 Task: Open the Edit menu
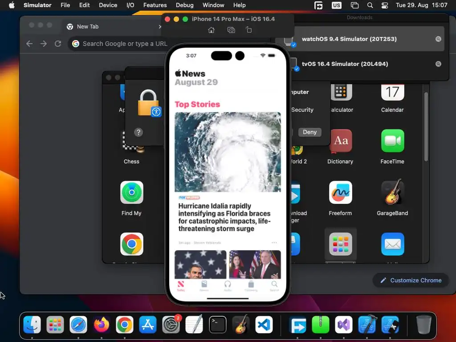84,5
